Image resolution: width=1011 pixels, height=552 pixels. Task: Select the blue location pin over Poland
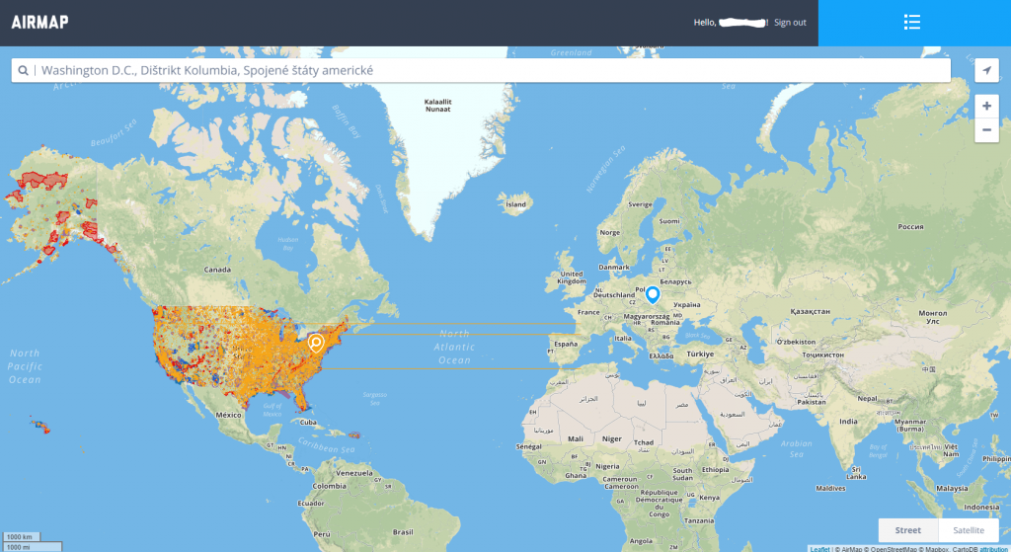(652, 294)
